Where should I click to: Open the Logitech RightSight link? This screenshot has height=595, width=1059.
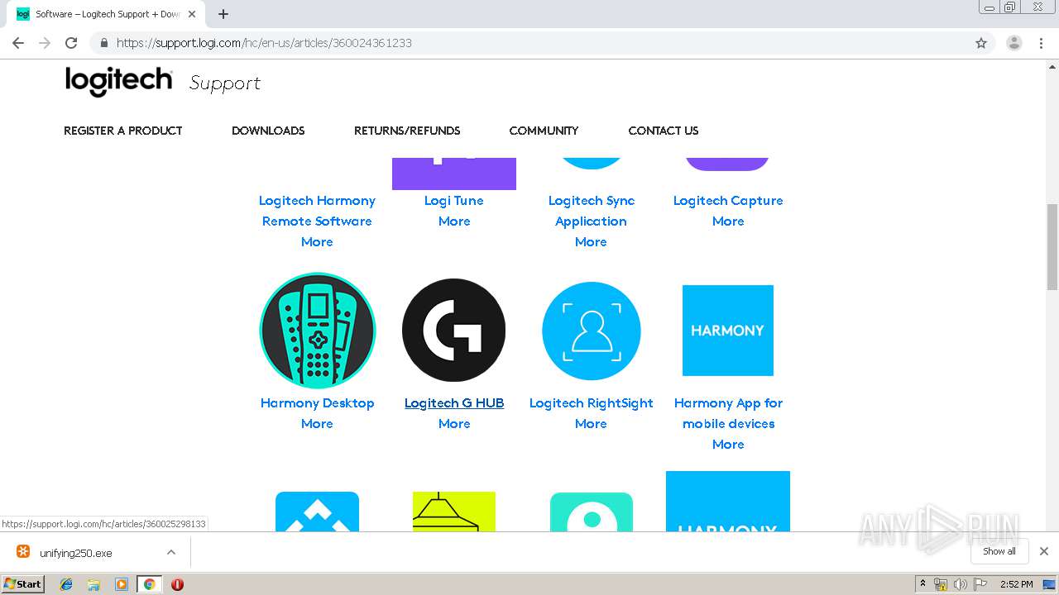point(591,402)
